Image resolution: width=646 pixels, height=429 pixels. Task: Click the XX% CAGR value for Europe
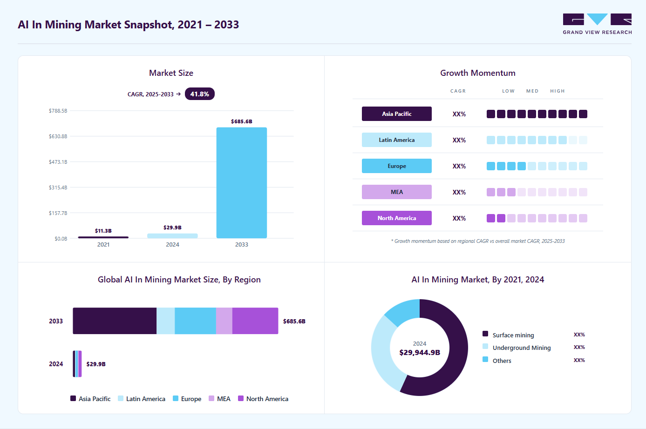pos(459,166)
